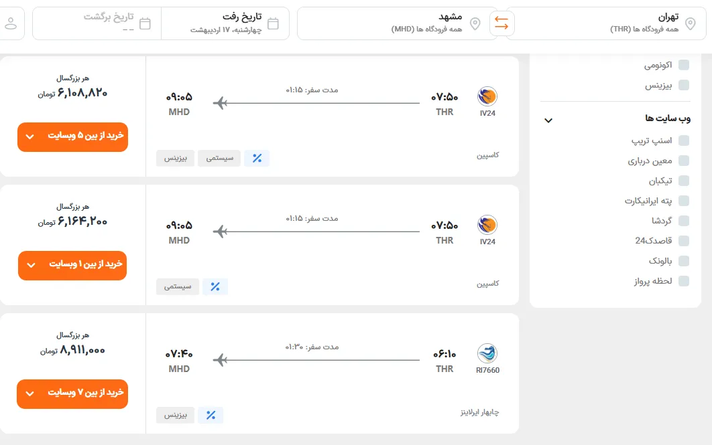Check the قاصدک24 website filter
The width and height of the screenshot is (712, 445).
pos(683,241)
